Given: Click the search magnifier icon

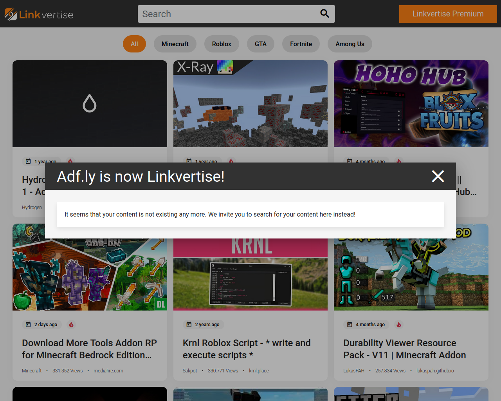Looking at the screenshot, I should 324,14.
